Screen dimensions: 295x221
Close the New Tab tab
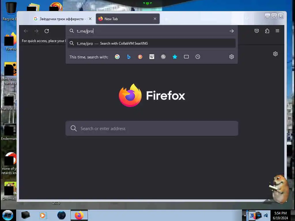point(155,19)
